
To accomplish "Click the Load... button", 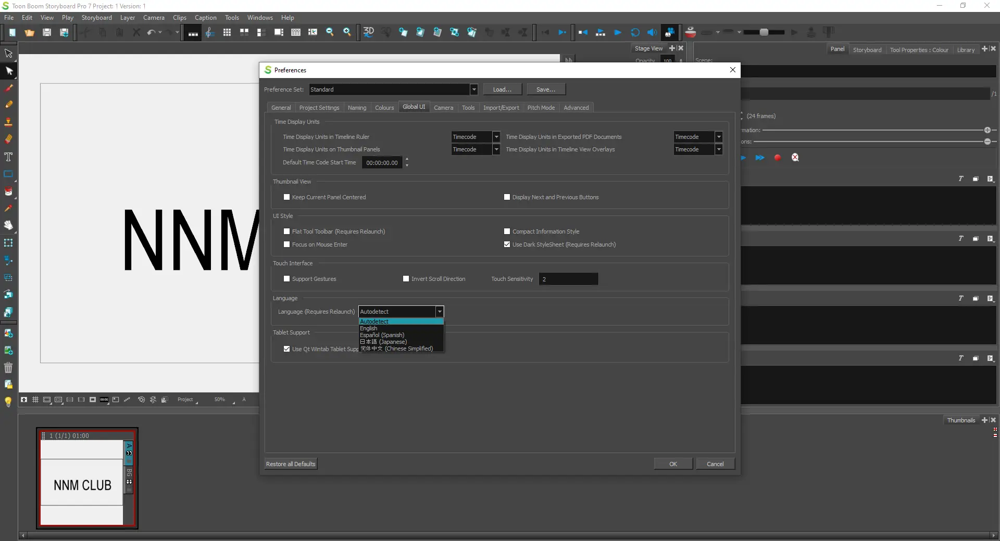I will 502,89.
